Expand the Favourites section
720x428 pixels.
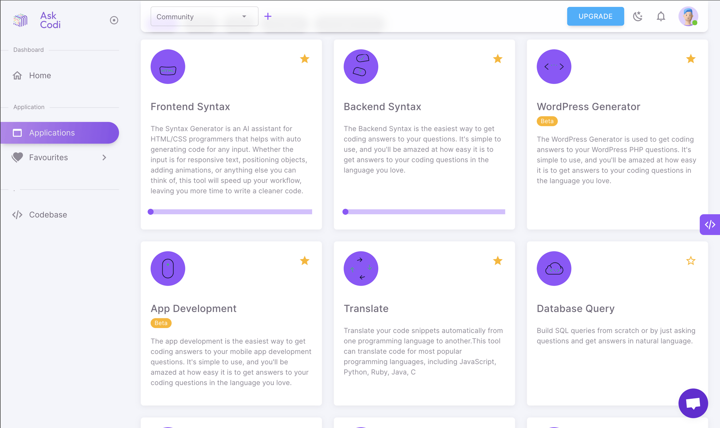pos(48,157)
